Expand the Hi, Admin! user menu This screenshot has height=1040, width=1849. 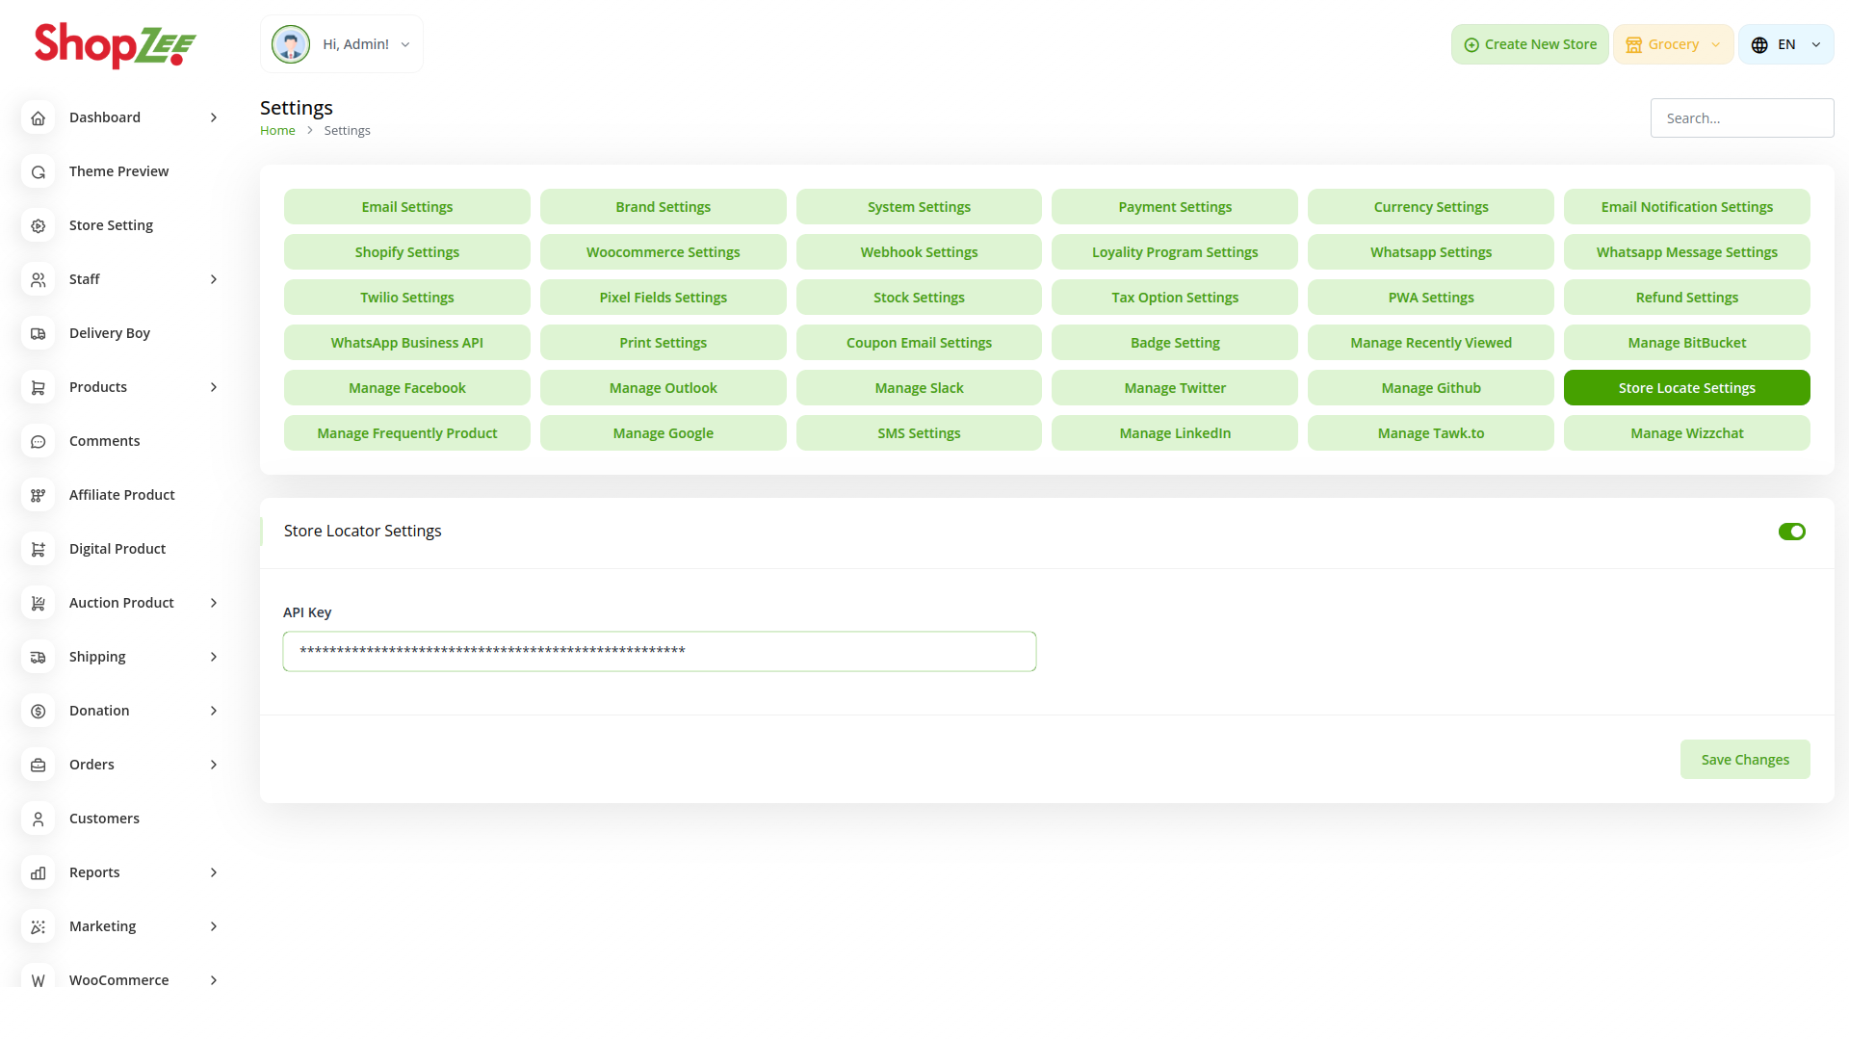click(x=342, y=44)
